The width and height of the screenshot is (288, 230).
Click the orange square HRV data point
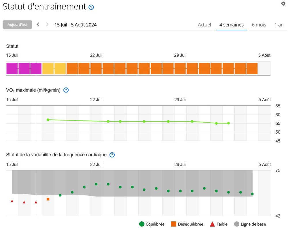[x=48, y=199]
